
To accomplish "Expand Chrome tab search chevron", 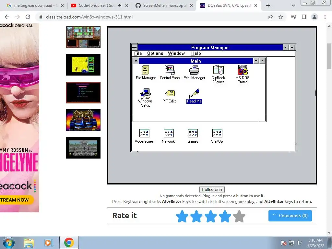I will tap(293, 6).
